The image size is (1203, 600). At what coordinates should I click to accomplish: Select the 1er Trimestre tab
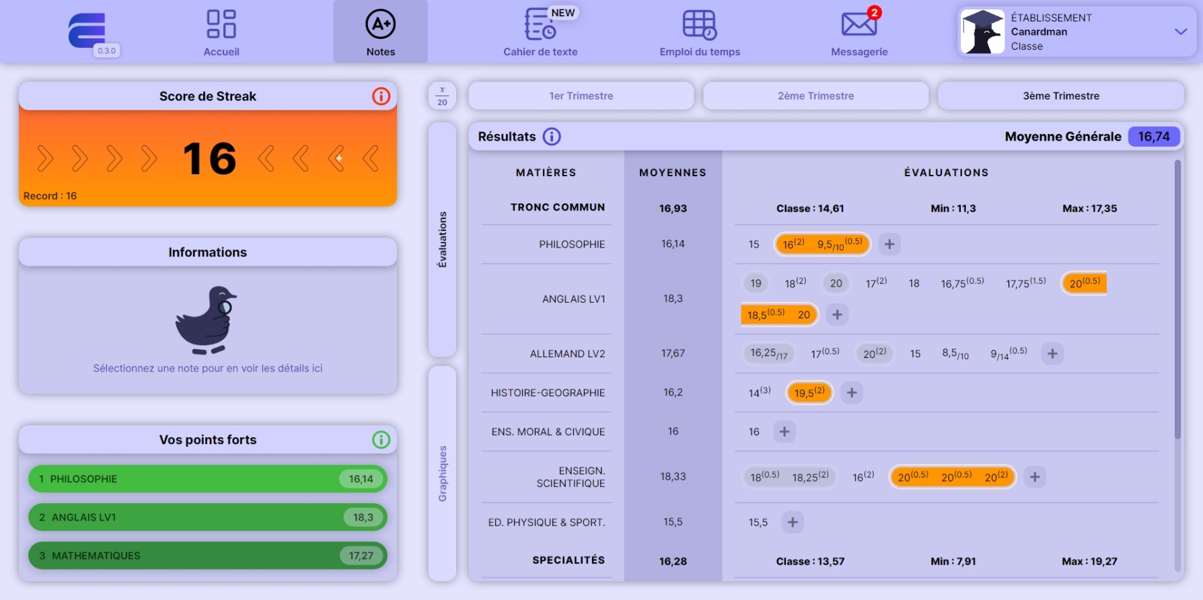(x=581, y=96)
